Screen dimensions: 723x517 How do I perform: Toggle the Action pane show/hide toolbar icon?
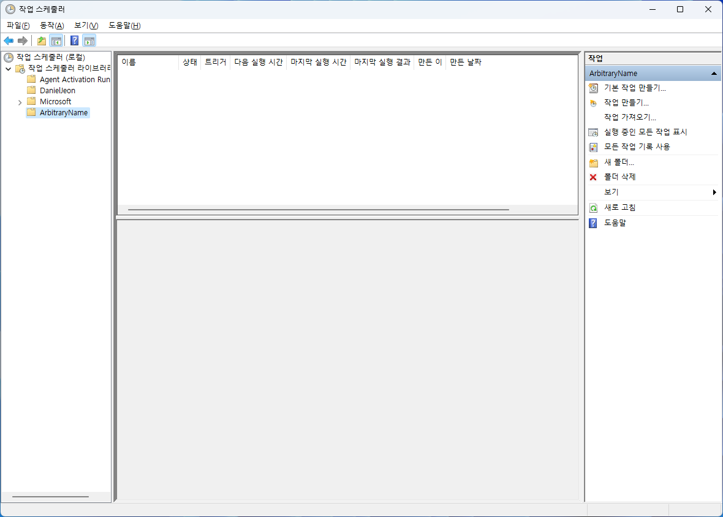click(x=89, y=40)
